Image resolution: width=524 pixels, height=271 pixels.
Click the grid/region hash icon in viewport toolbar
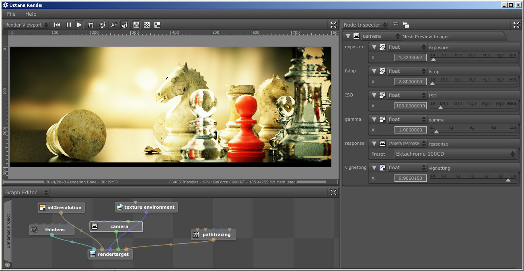tap(91, 25)
